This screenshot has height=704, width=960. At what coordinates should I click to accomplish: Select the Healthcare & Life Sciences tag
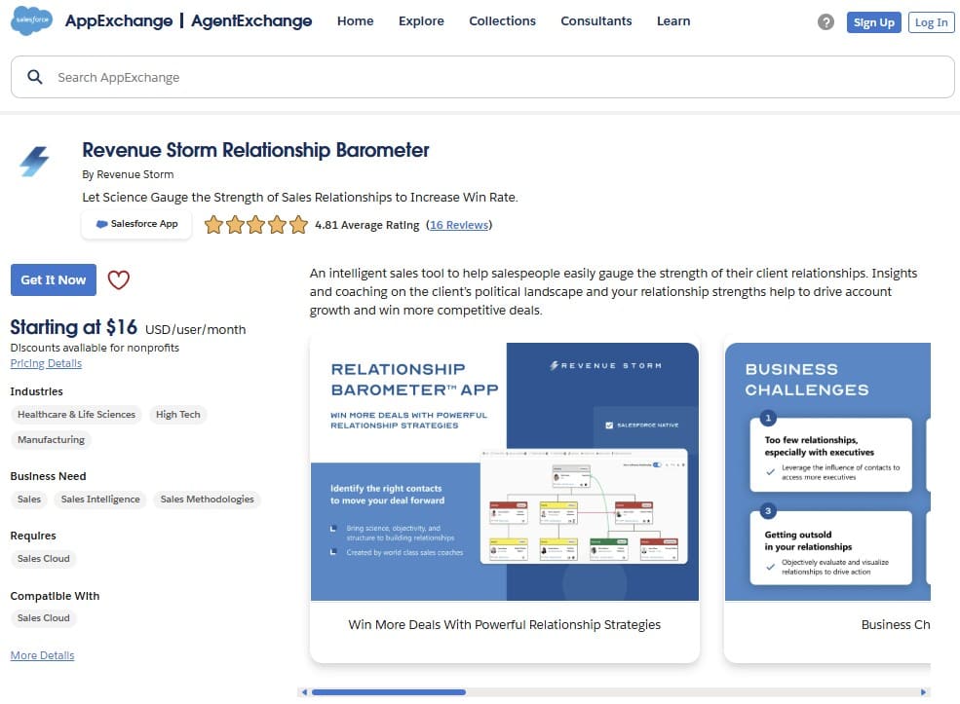pyautogui.click(x=77, y=415)
